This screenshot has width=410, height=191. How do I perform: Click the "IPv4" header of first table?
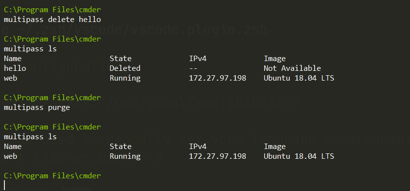pos(198,59)
